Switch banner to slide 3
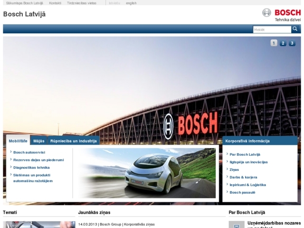Screen dimensions: 304x228 (292, 43)
